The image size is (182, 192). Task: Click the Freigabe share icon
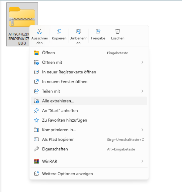98,31
